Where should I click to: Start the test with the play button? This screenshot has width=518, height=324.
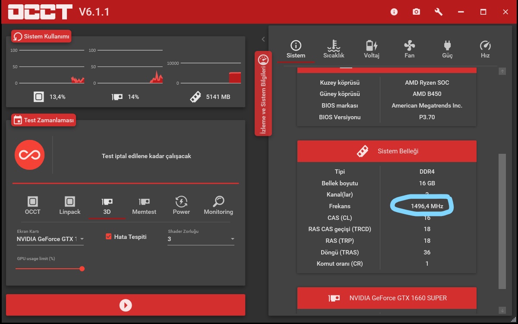pyautogui.click(x=126, y=305)
